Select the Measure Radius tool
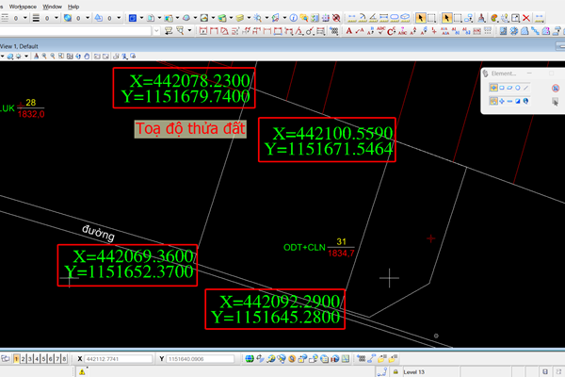 [363, 18]
